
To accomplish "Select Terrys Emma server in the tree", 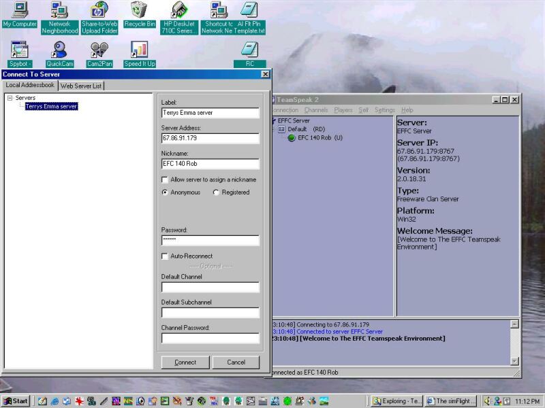I will point(52,107).
